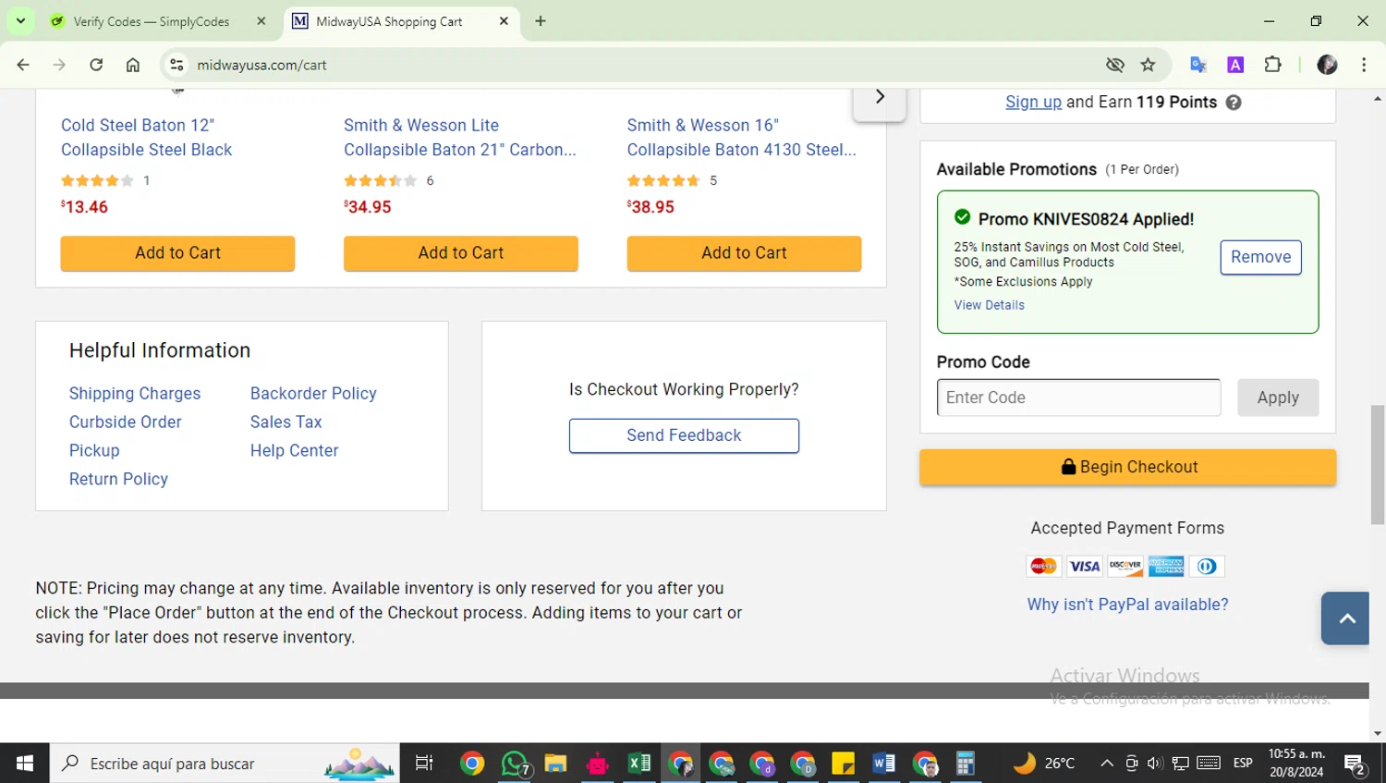The width and height of the screenshot is (1386, 783).
Task: Click the Send Feedback button
Action: 684,435
